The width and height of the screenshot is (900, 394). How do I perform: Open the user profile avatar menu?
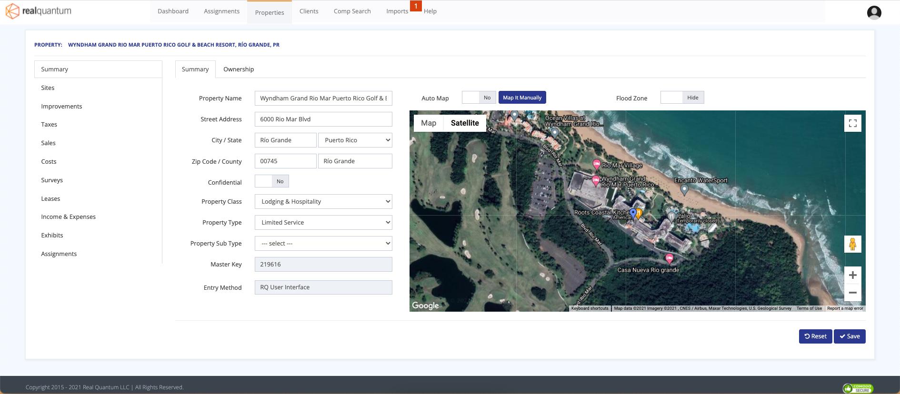874,12
